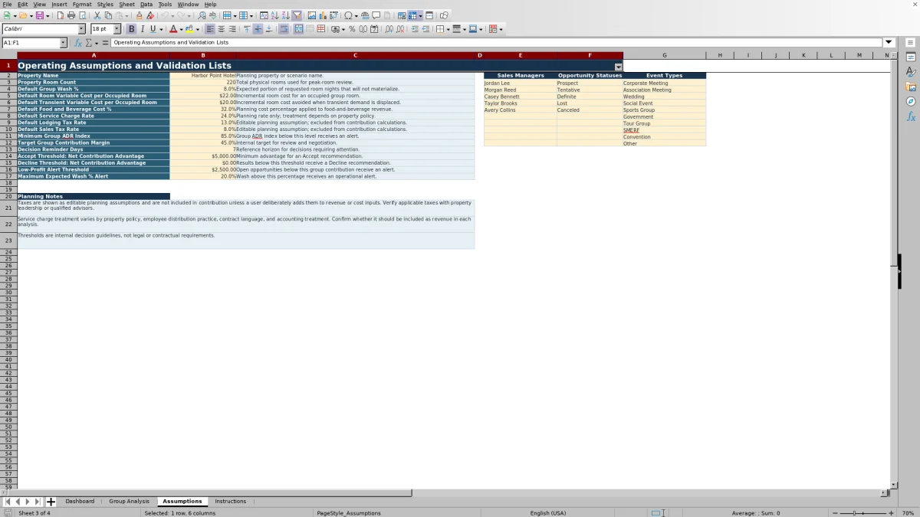Click the background color yellow highlight swatch
Viewport: 920px width, 517px height.
point(189,29)
